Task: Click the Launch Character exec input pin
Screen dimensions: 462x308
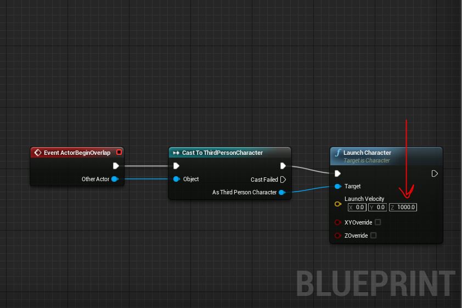Action: pos(337,173)
